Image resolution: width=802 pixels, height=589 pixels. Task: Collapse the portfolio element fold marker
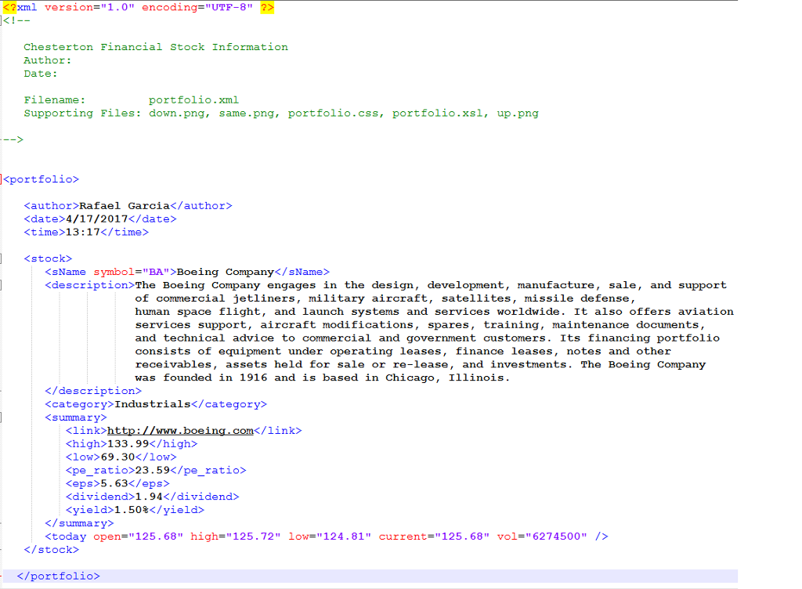(x=2, y=179)
